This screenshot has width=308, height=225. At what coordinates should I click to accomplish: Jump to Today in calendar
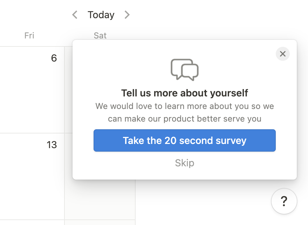[101, 15]
